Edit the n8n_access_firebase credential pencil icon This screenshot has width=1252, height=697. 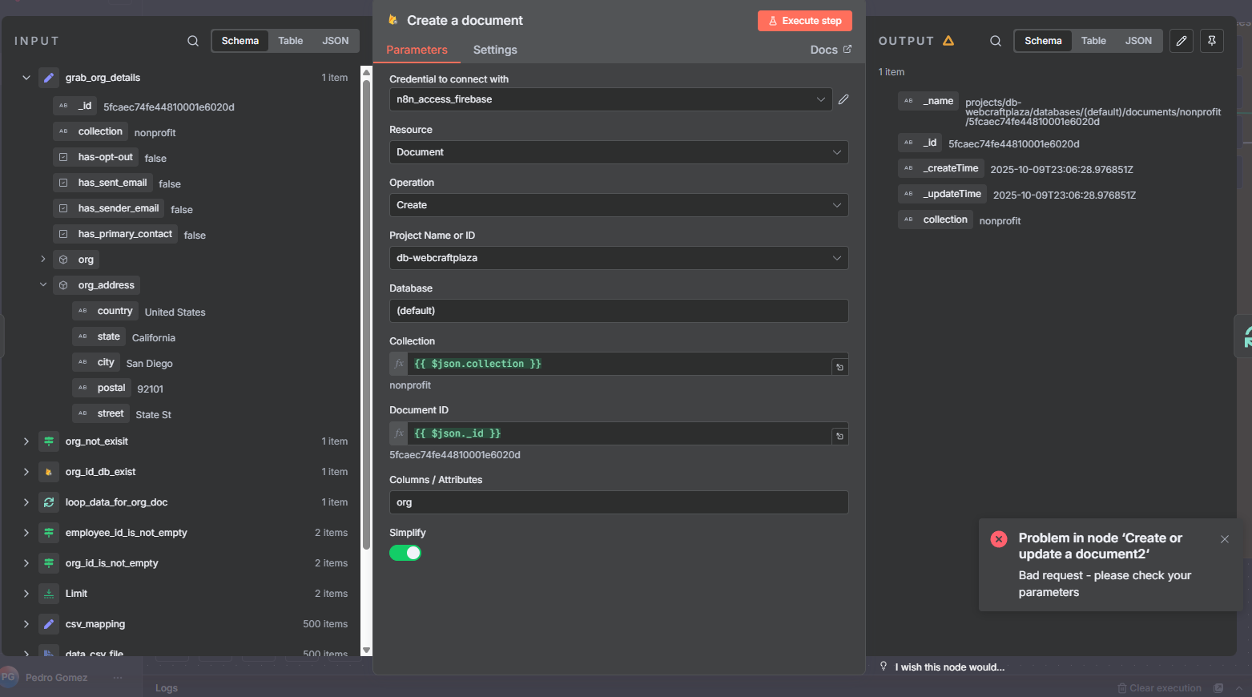point(843,99)
